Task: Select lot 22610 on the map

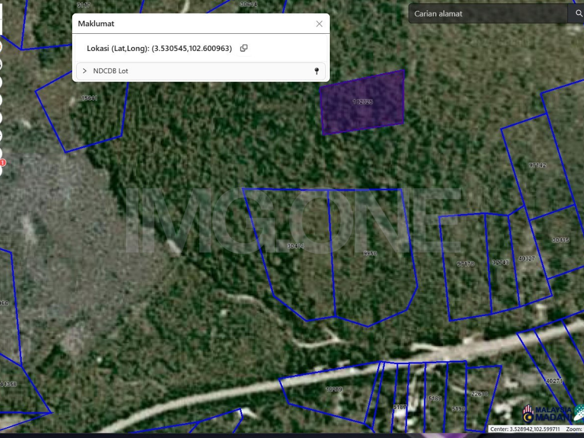Action: coord(479,394)
